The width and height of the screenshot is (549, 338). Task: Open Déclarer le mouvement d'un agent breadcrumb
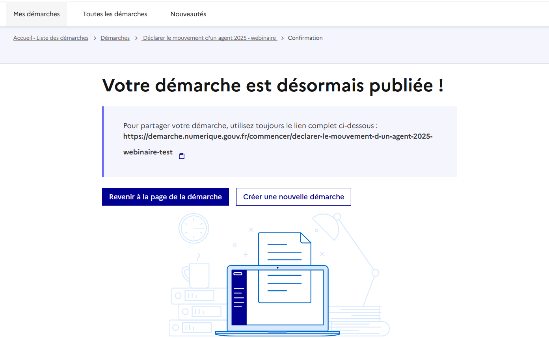point(210,38)
